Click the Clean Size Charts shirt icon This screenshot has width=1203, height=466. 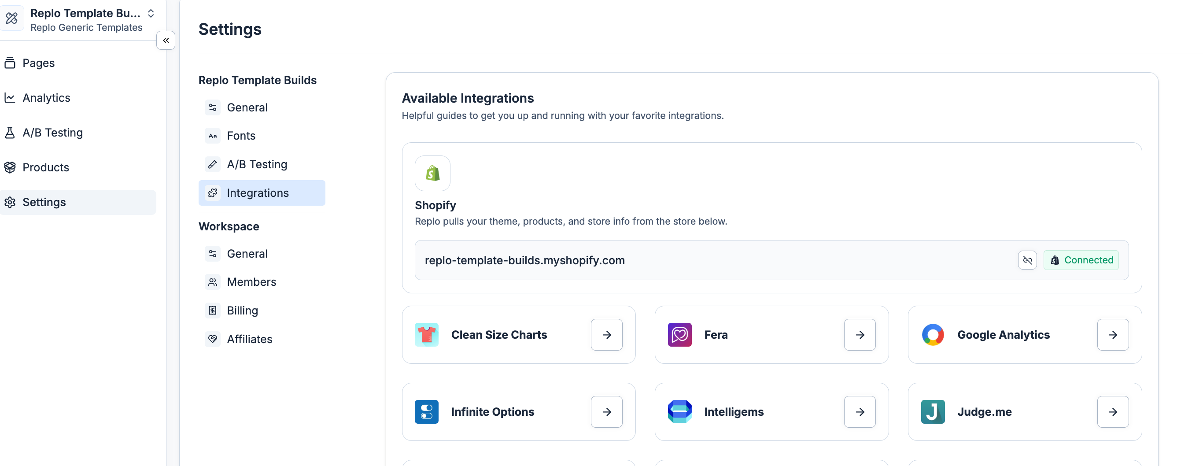click(426, 334)
